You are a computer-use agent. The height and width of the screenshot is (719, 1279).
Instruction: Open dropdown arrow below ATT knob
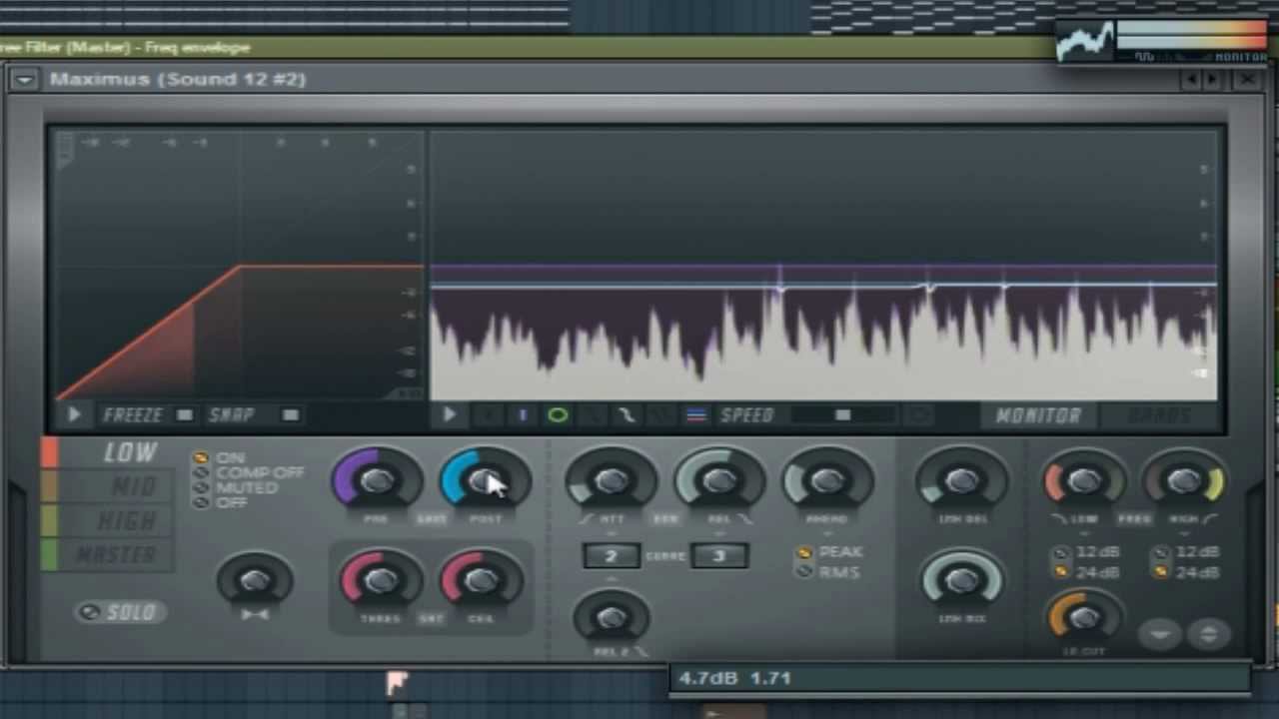[611, 534]
